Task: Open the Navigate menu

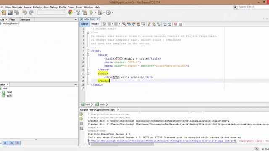Action: [17, 7]
